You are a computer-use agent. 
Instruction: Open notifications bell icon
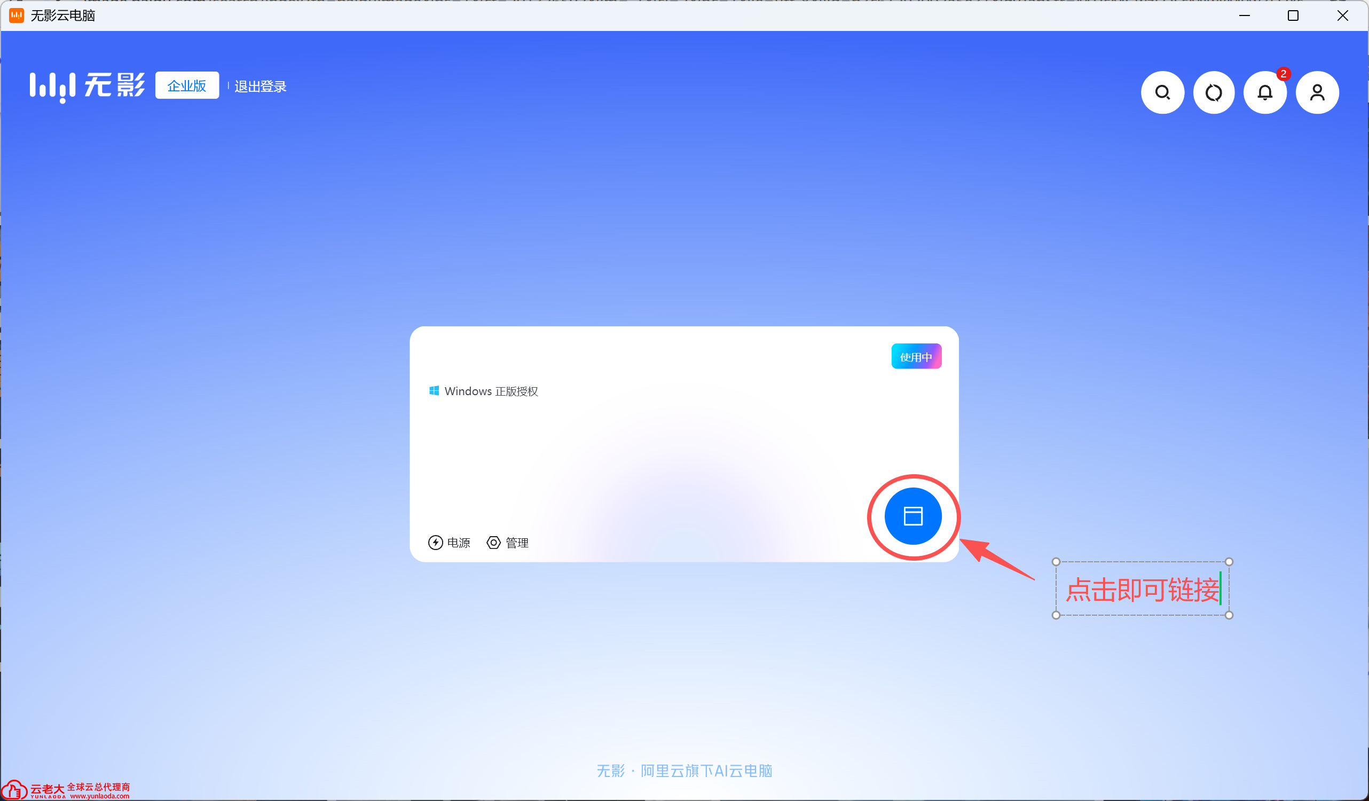[x=1265, y=92]
